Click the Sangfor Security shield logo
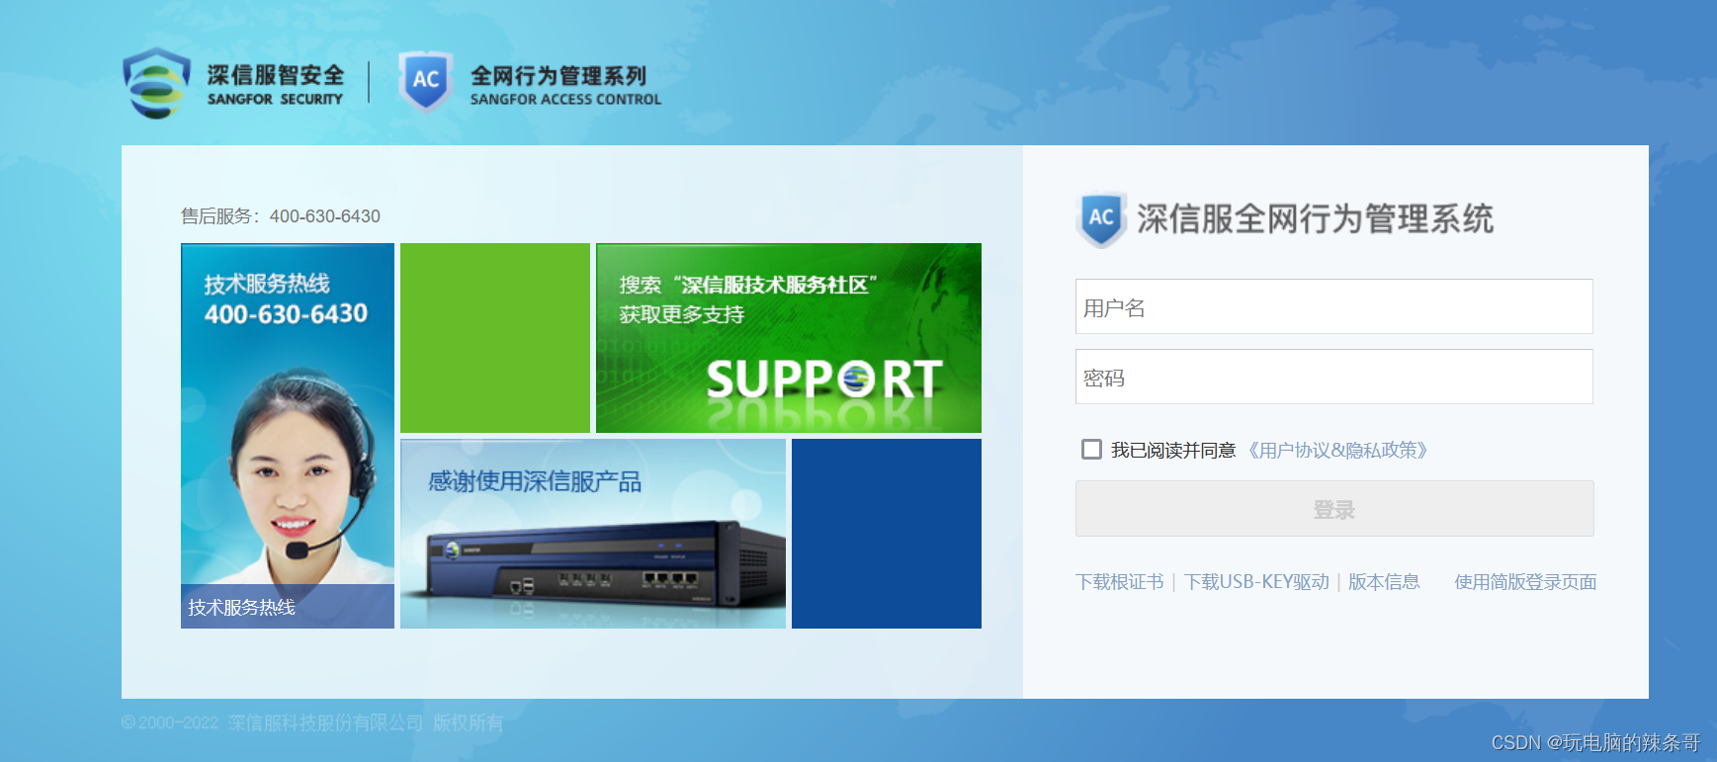This screenshot has height=762, width=1717. click(x=156, y=83)
